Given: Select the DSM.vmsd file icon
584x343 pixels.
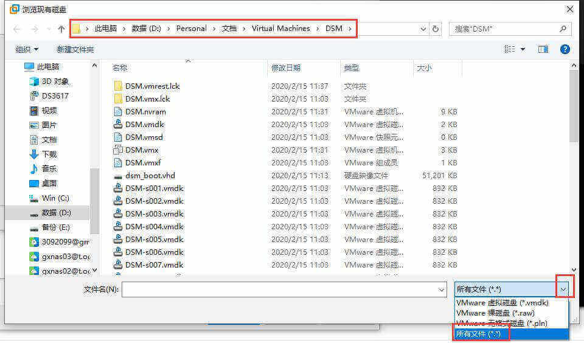Looking at the screenshot, I should (117, 137).
